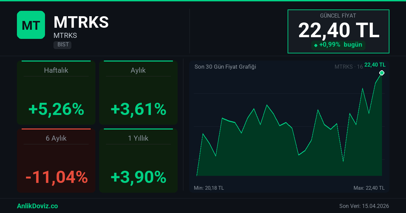The height and width of the screenshot is (213, 406).
Task: Click the green MT logo icon
Action: pyautogui.click(x=31, y=25)
